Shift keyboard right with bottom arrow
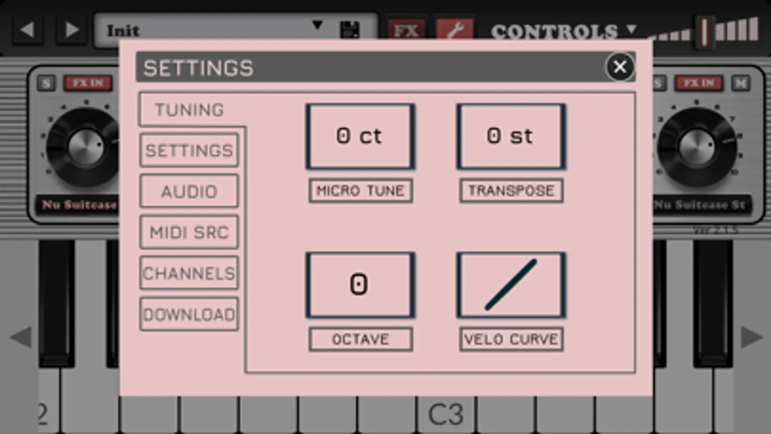The width and height of the screenshot is (771, 434). click(751, 337)
